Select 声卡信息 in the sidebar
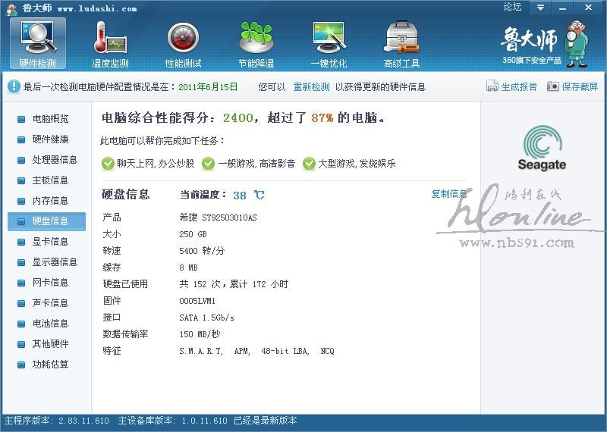 coord(46,303)
